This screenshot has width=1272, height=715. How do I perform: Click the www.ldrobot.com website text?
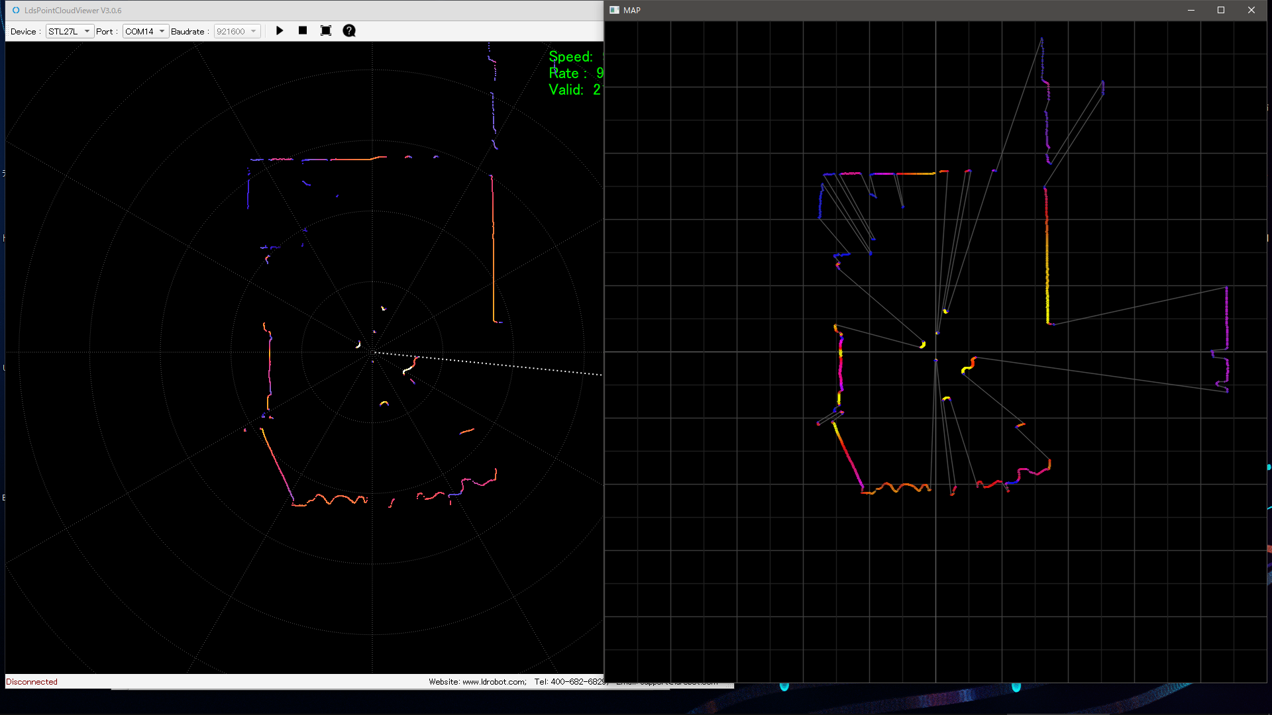[x=494, y=682]
